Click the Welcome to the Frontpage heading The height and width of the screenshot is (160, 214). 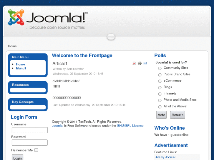[x=82, y=55]
